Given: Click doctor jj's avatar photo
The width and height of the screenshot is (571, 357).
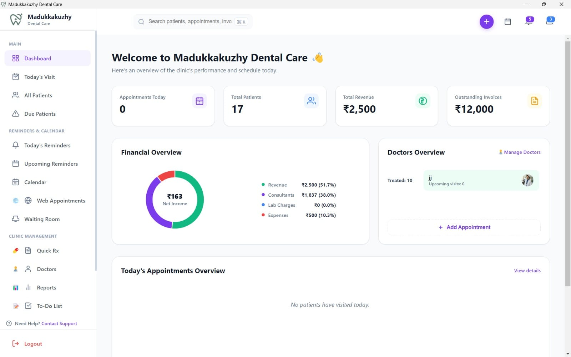Looking at the screenshot, I should coord(527,180).
